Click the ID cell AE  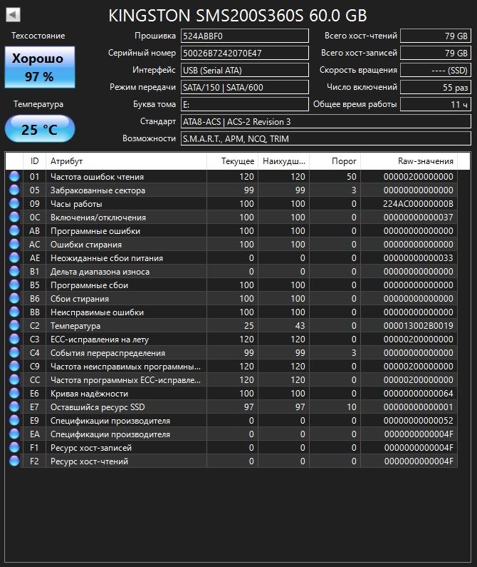pyautogui.click(x=35, y=258)
